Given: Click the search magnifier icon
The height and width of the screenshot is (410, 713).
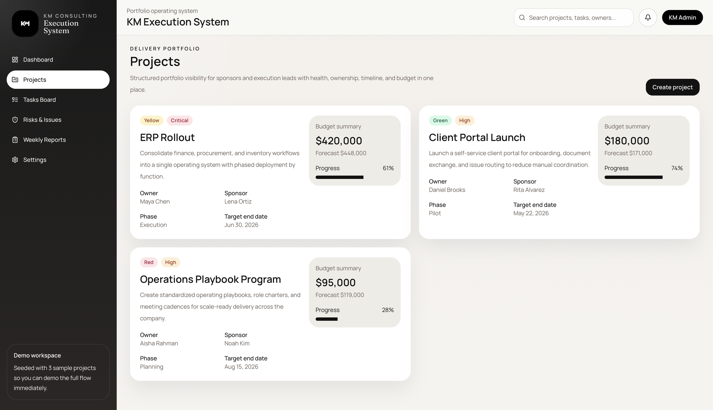Looking at the screenshot, I should (x=522, y=17).
